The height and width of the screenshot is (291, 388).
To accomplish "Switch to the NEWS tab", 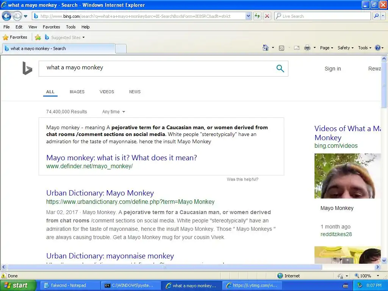I will tap(135, 92).
